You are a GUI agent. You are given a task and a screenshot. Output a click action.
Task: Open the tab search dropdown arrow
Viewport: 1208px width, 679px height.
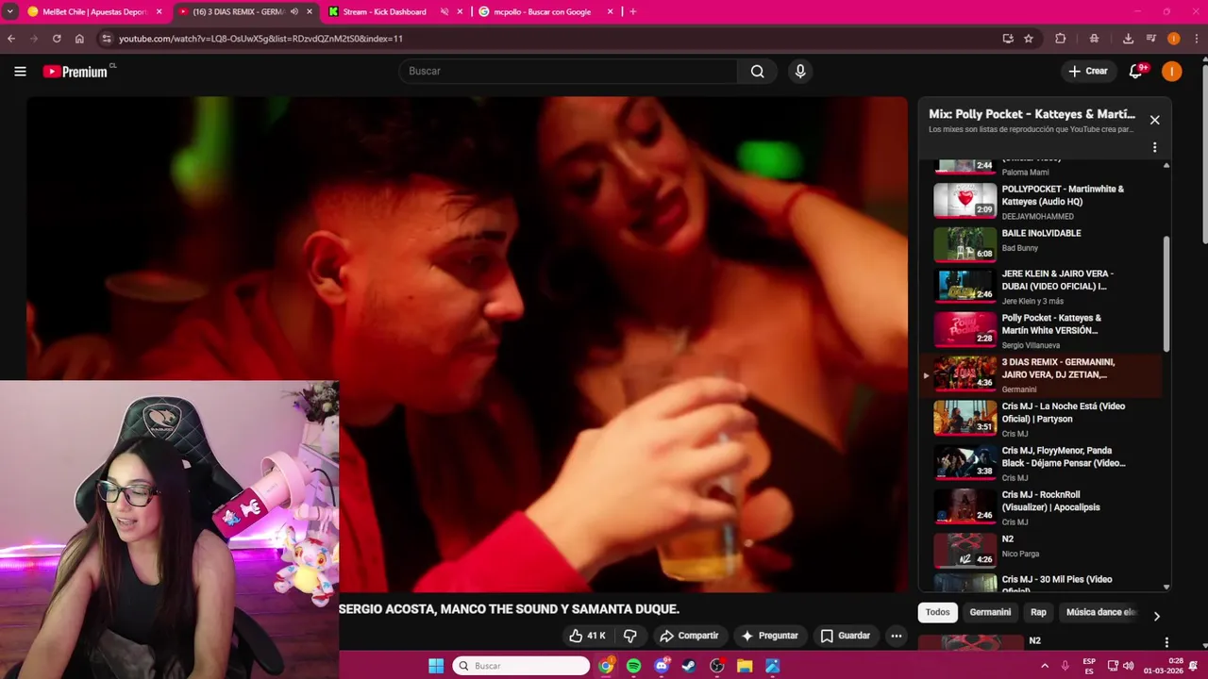[x=9, y=11]
